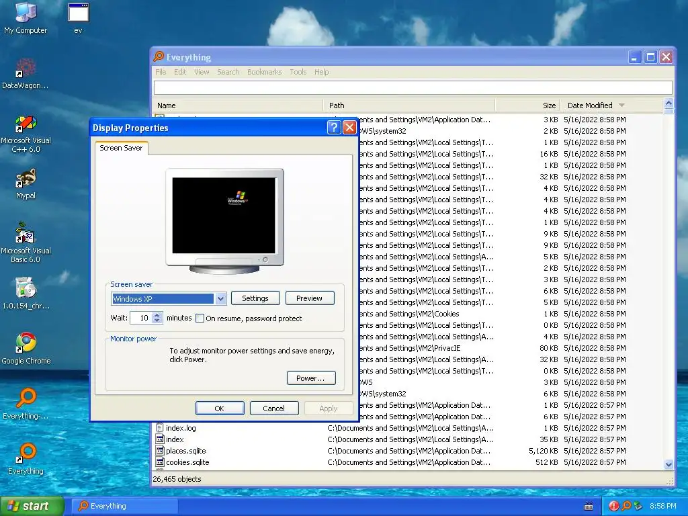Sort results by Path column
Viewport: 688px width, 516px height.
click(409, 105)
